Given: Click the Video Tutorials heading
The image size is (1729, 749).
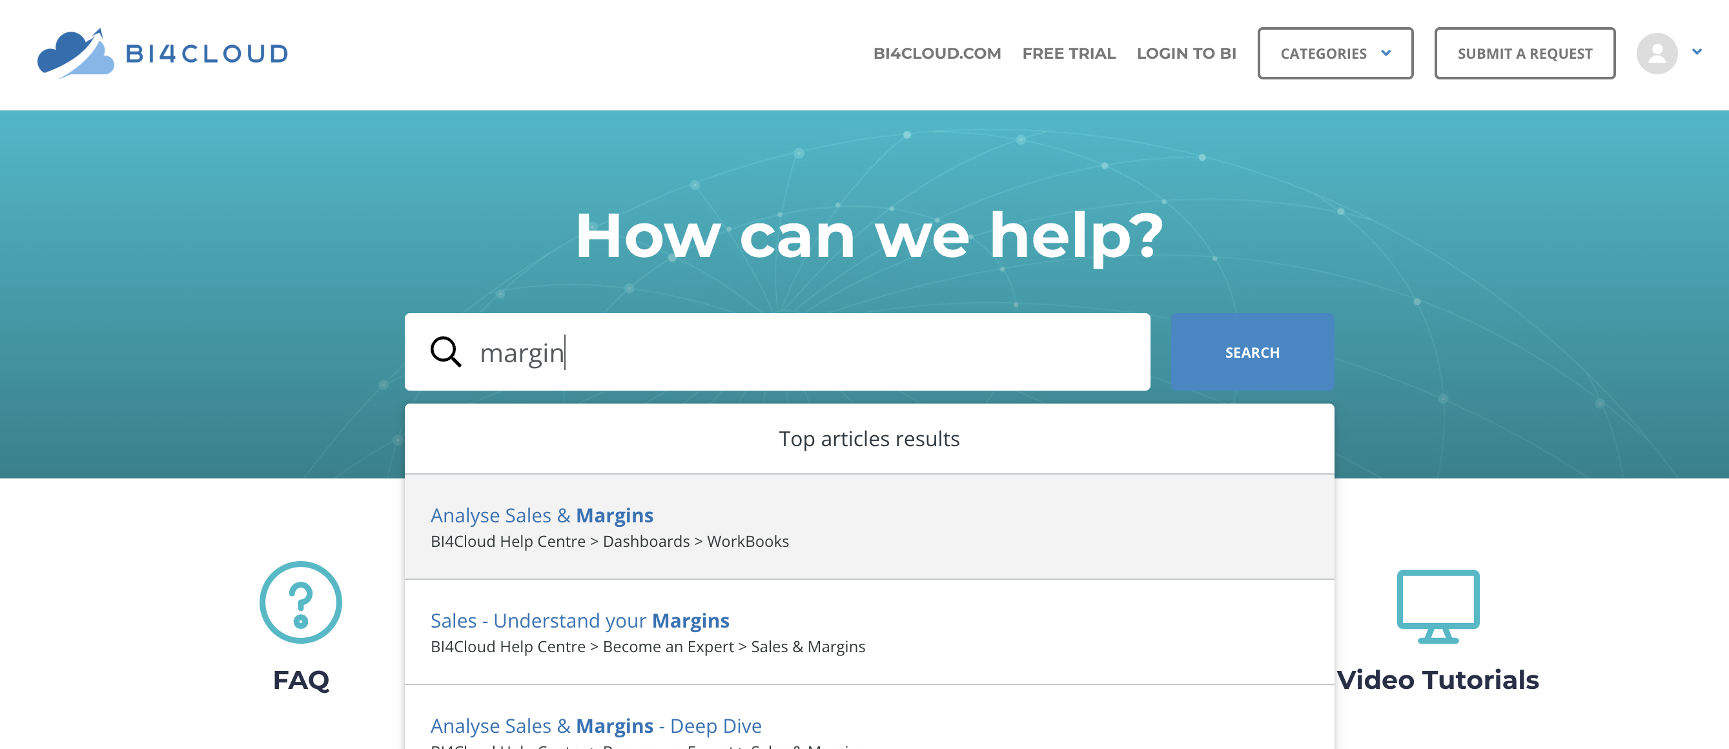Looking at the screenshot, I should click(x=1437, y=680).
